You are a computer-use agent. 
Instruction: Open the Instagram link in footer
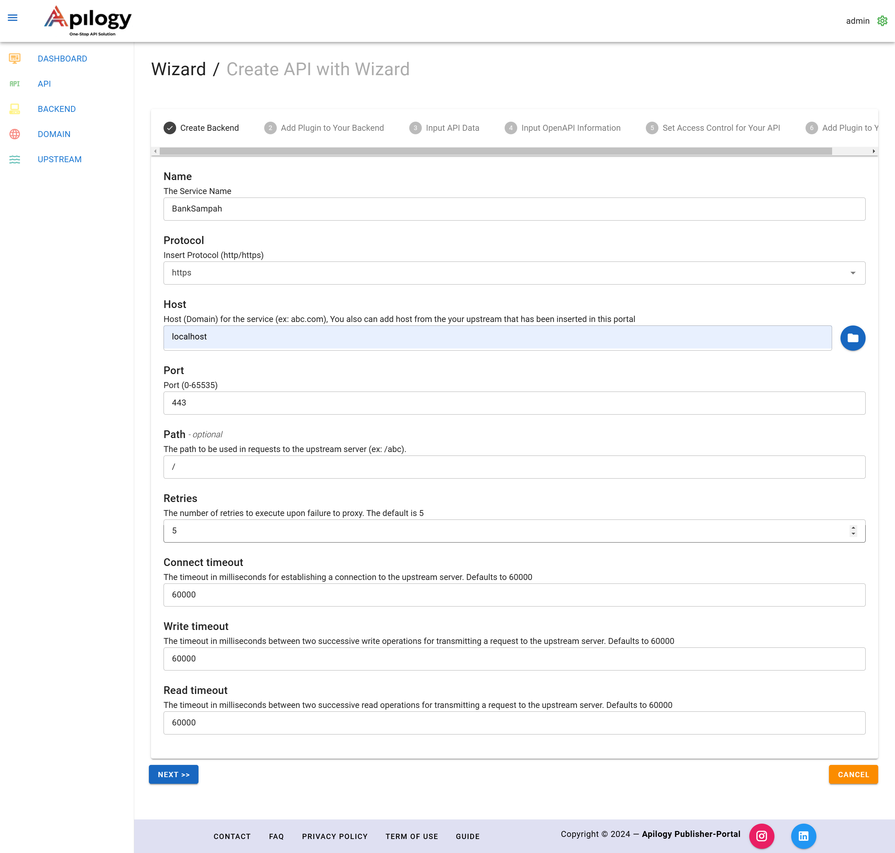762,836
